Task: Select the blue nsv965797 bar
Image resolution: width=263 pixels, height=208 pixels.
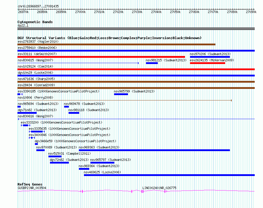Action: tap(102, 163)
